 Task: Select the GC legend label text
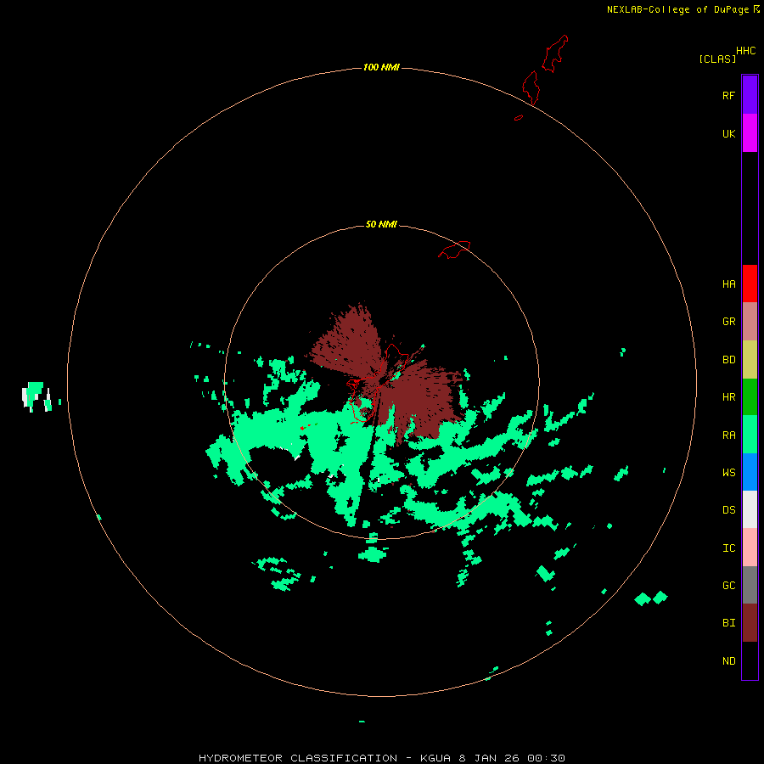pos(729,585)
